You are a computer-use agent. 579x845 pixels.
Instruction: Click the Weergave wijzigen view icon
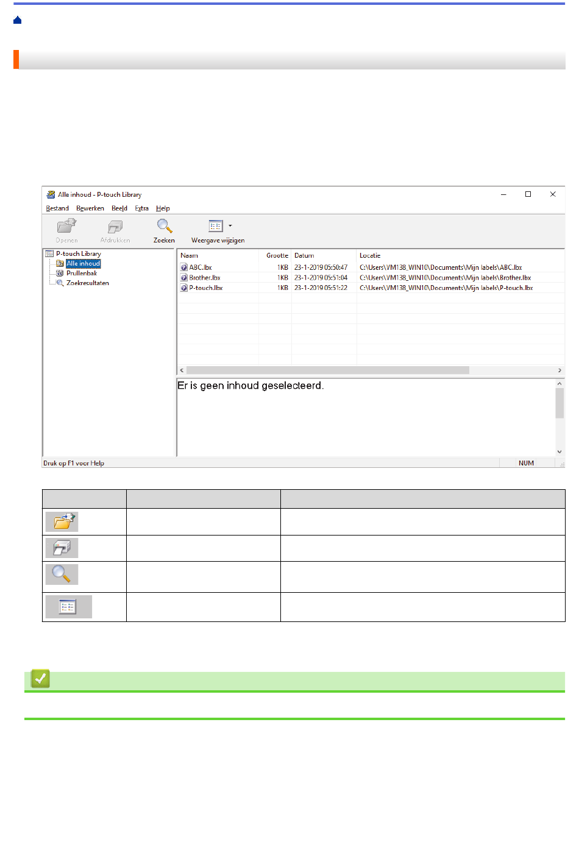pos(216,227)
